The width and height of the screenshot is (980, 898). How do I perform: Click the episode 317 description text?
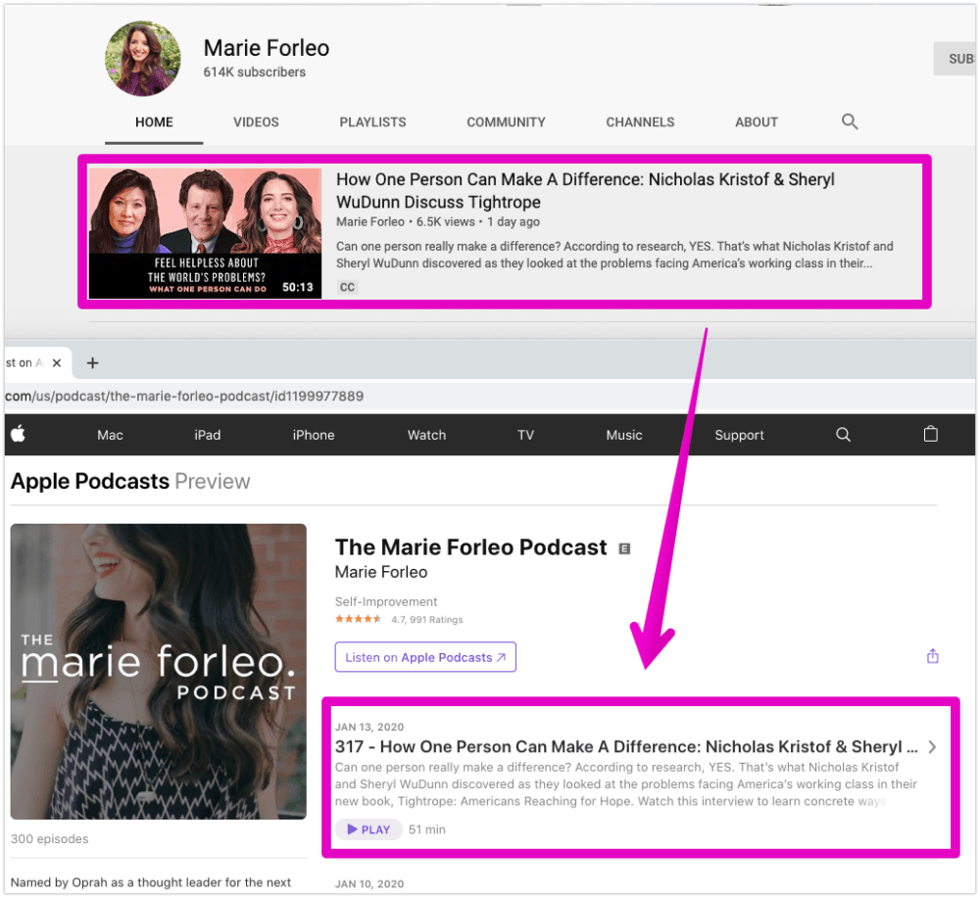tap(625, 783)
